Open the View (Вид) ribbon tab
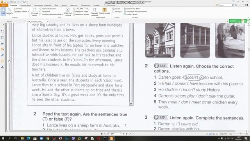This screenshot has width=250, height=141. point(56,5)
